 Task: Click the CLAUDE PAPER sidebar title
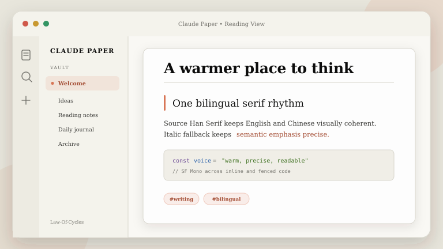[x=82, y=51]
